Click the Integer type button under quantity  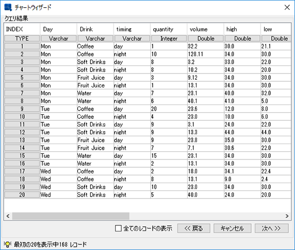pyautogui.click(x=169, y=39)
